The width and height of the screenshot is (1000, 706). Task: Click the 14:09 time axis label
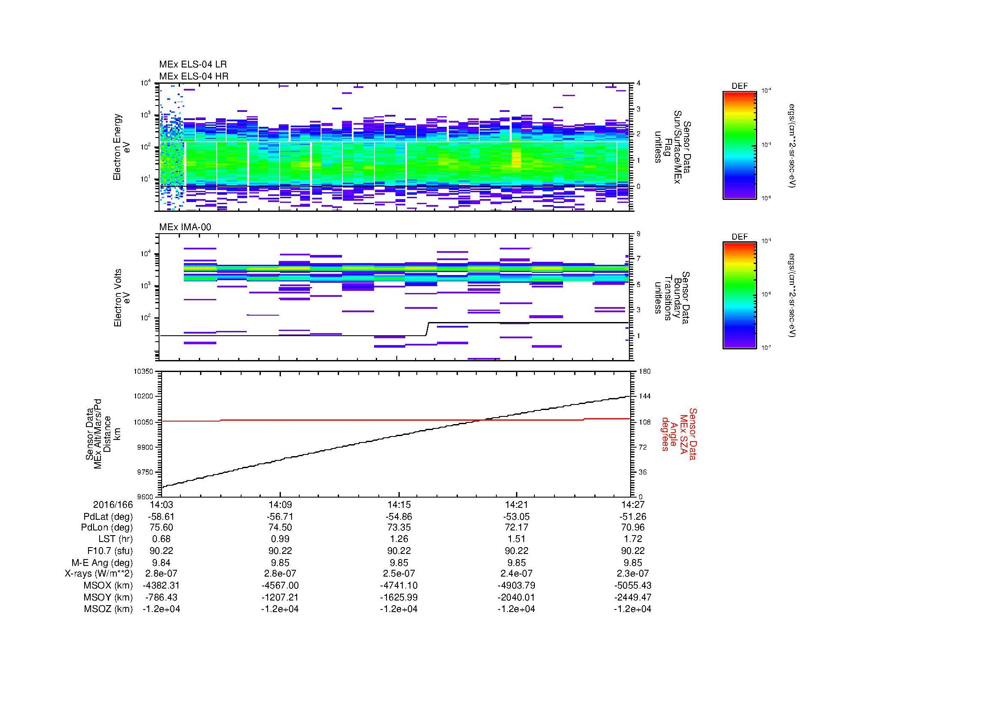pos(280,504)
